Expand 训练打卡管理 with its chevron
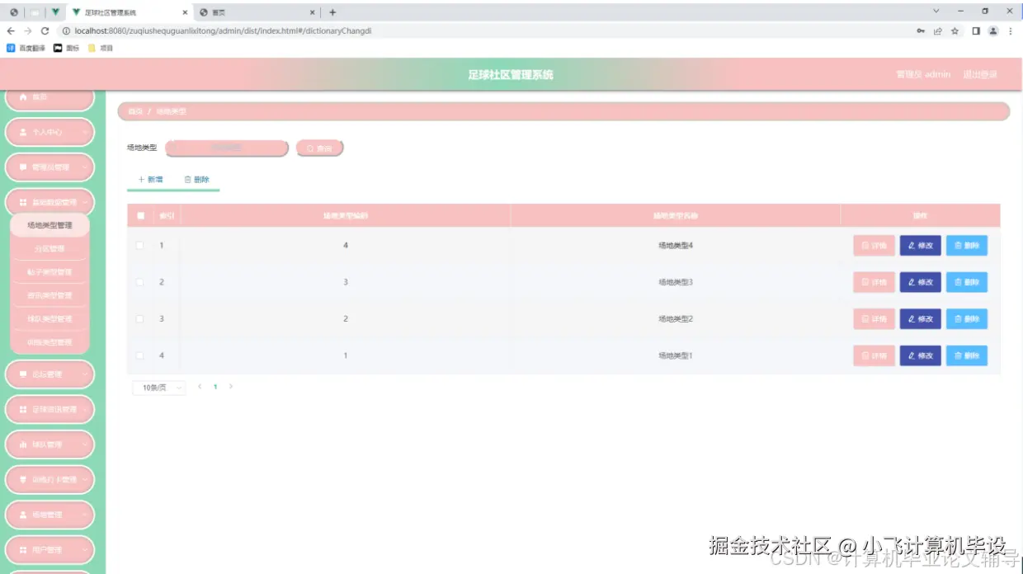The height and width of the screenshot is (574, 1023). [x=84, y=479]
